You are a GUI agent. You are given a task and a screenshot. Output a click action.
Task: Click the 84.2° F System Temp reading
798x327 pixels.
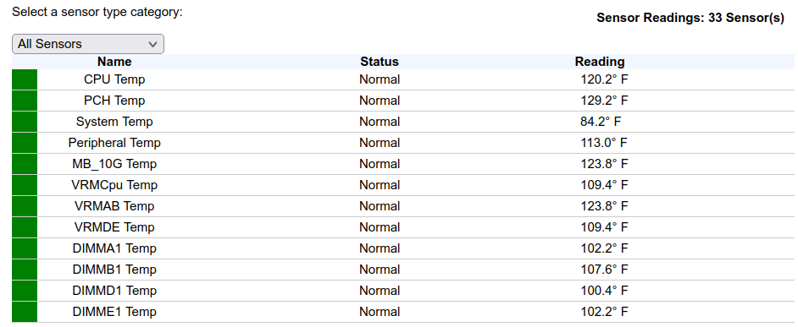pyautogui.click(x=601, y=122)
